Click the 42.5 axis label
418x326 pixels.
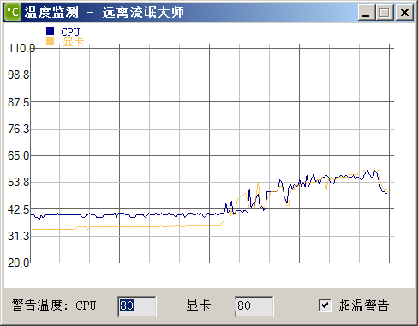(x=19, y=209)
